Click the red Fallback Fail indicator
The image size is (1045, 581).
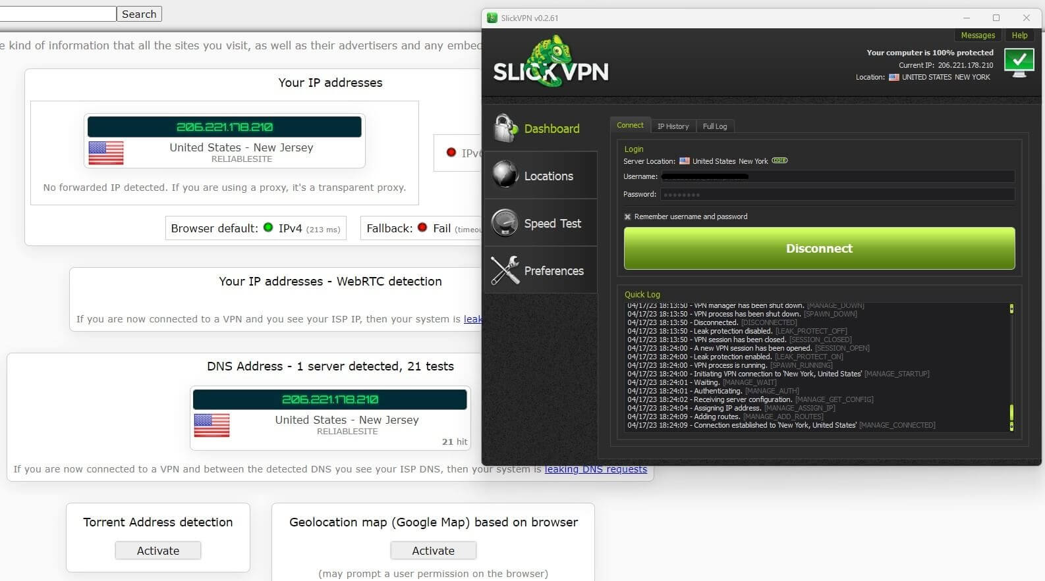click(x=422, y=228)
